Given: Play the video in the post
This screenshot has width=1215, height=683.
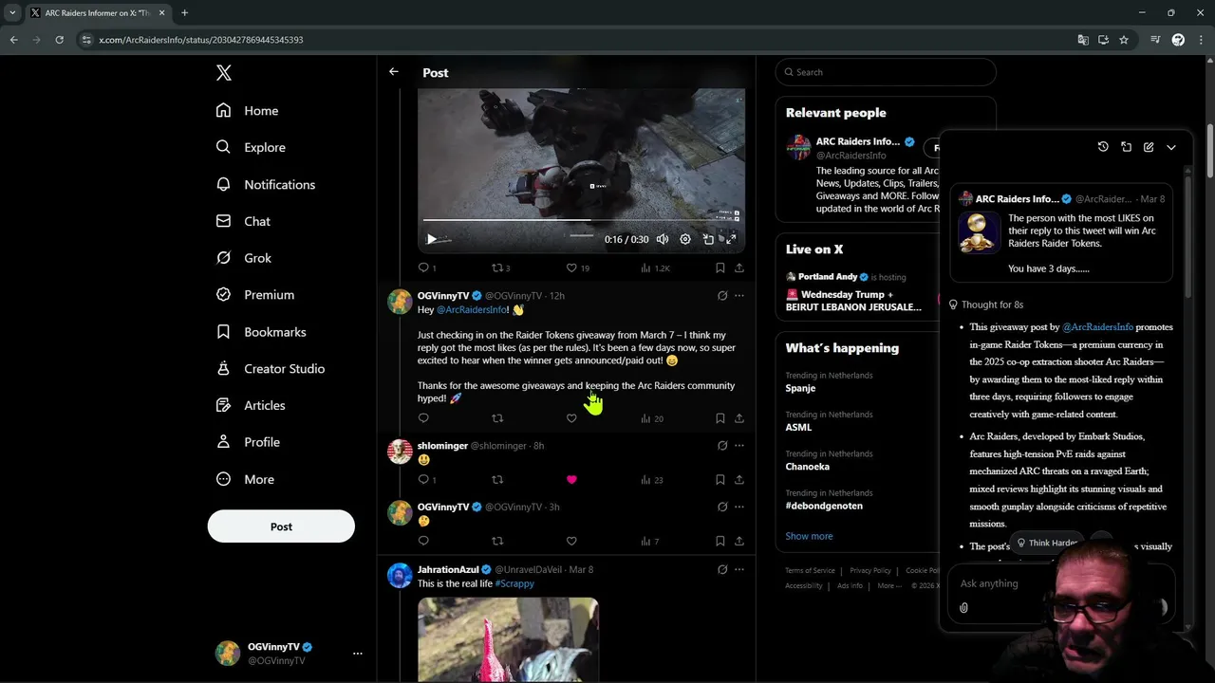Looking at the screenshot, I should coord(431,239).
